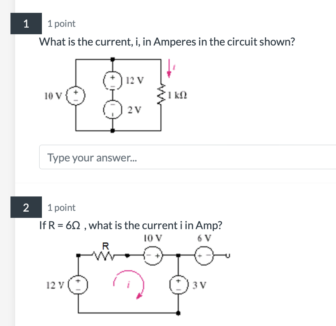Click the '1 point' label beside question 1
This screenshot has width=336, height=326.
click(61, 24)
